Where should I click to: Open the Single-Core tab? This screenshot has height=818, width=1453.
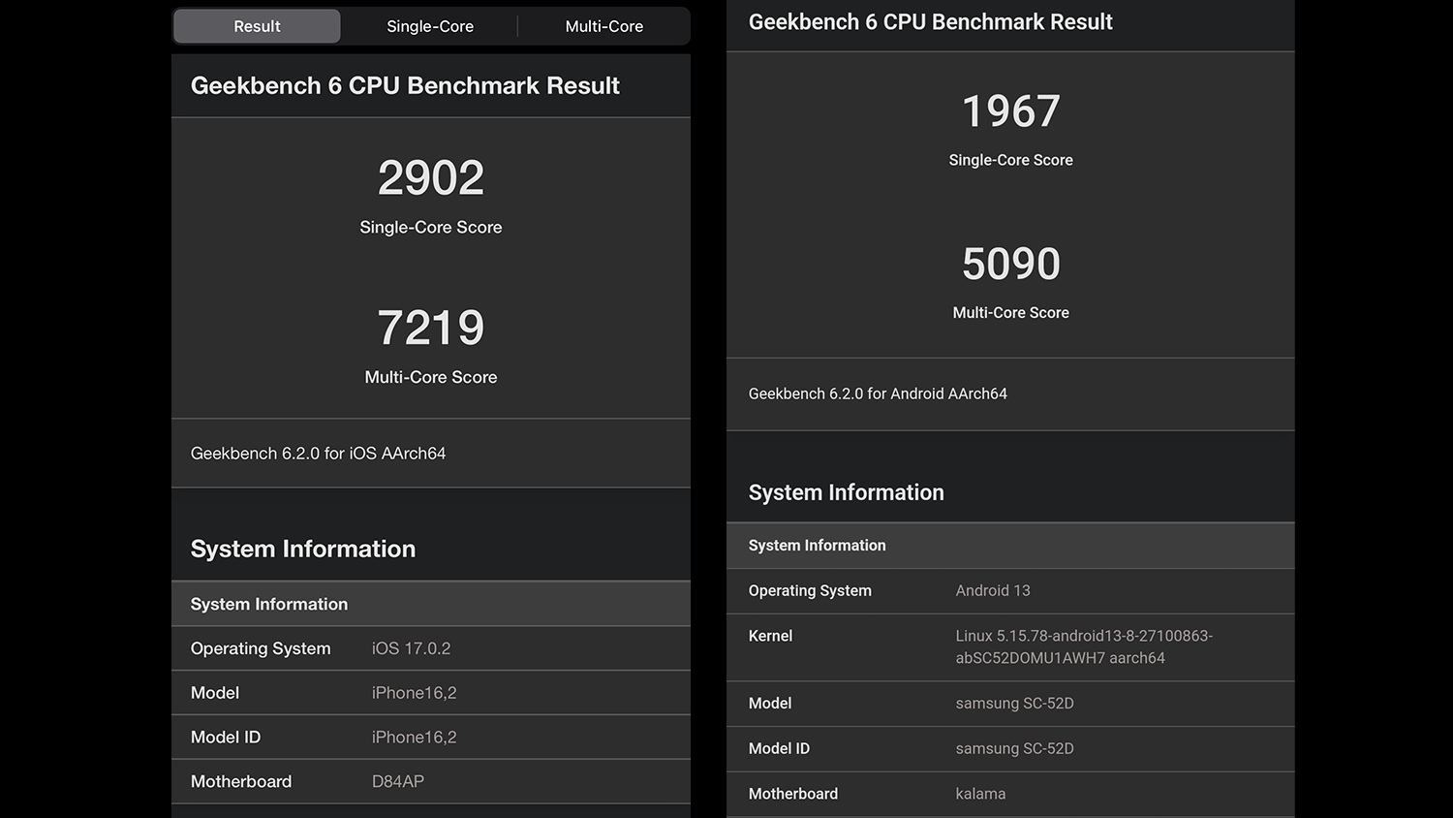[430, 26]
